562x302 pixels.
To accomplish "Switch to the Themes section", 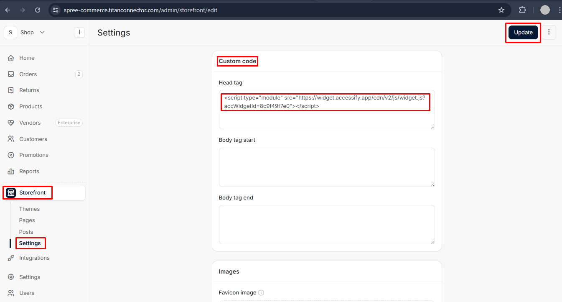I will 29,209.
